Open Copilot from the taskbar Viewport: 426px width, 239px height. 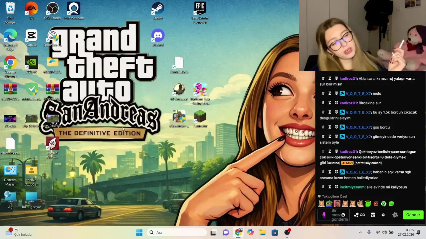(x=250, y=232)
